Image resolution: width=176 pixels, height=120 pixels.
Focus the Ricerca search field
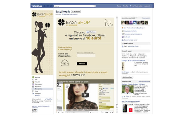75,6
